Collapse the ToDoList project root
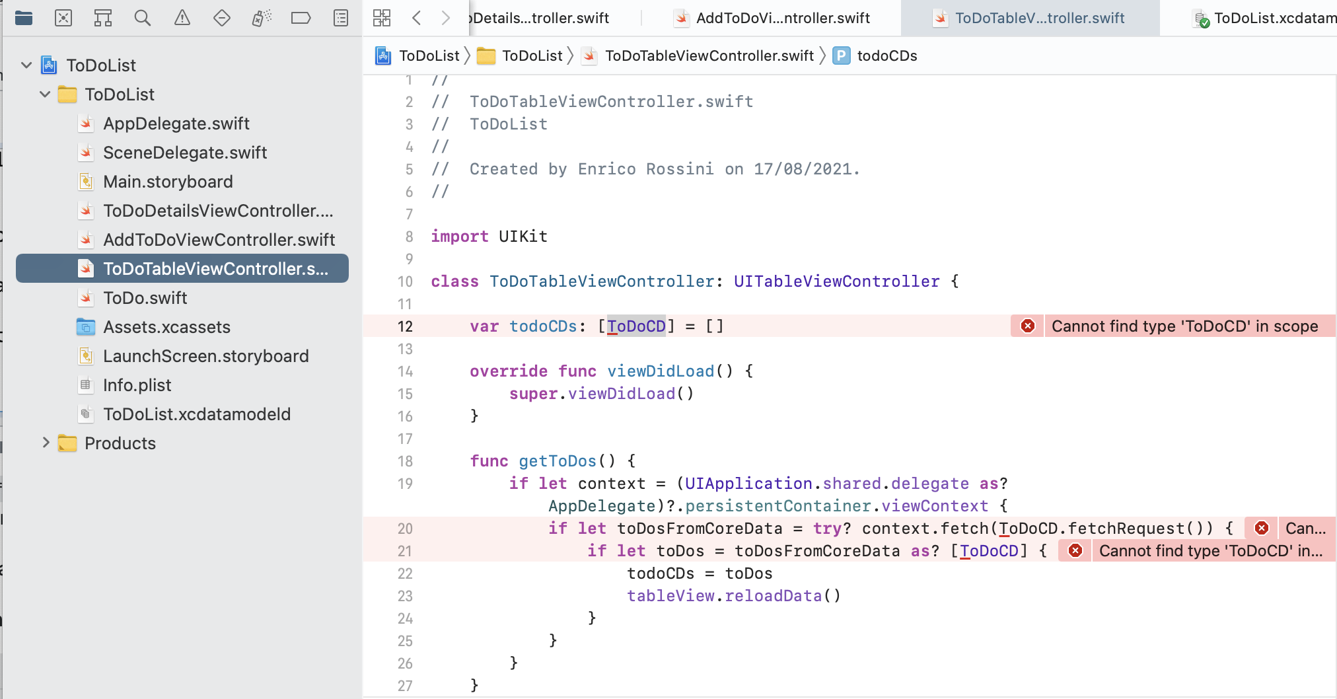 [x=26, y=65]
